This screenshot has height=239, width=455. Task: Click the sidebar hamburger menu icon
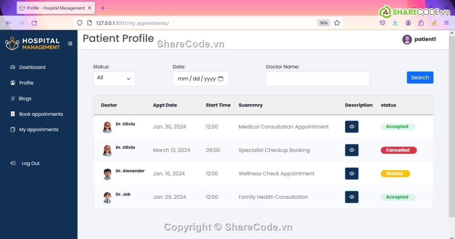tap(70, 43)
